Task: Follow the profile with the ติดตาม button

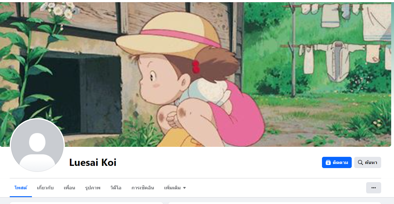Action: [x=337, y=162]
